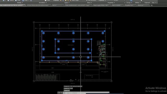Select the Array tool in Modify
The width and height of the screenshot is (167, 94).
25,1
